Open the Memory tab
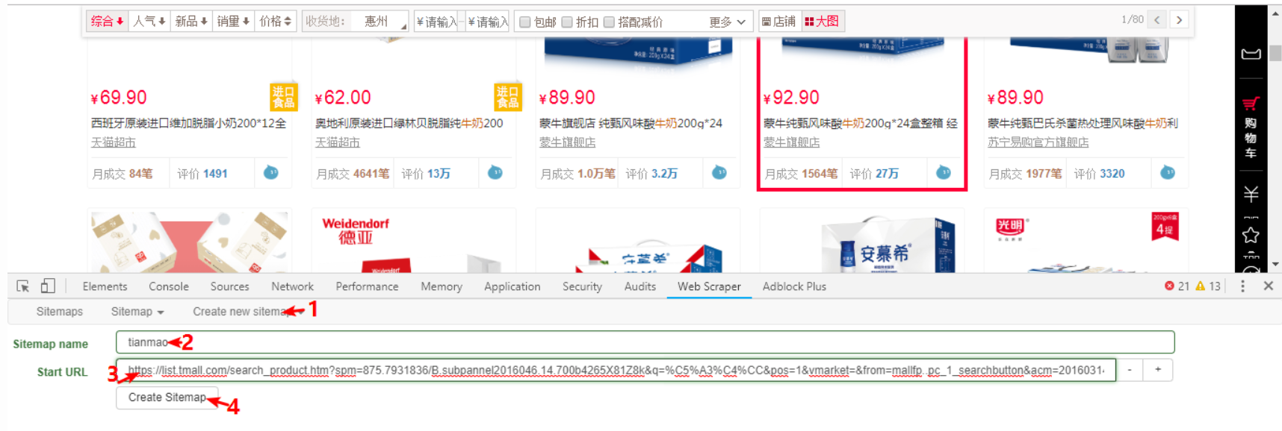The height and width of the screenshot is (431, 1282). 441,286
